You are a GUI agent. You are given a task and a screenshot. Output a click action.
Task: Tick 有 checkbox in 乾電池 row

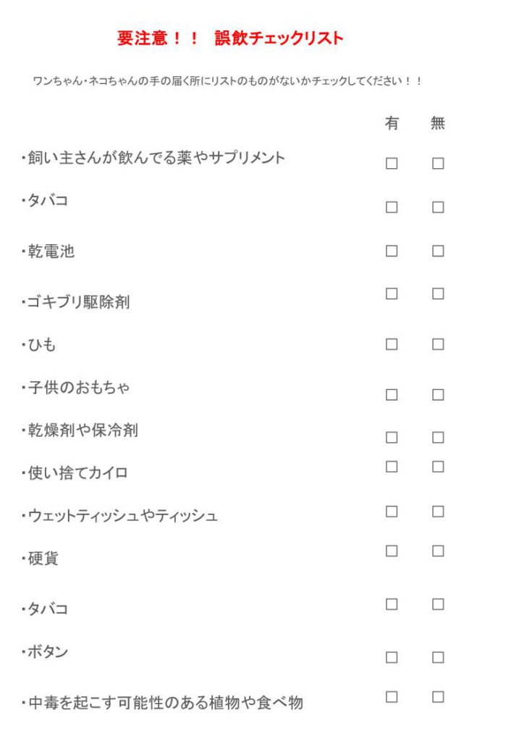pos(392,251)
